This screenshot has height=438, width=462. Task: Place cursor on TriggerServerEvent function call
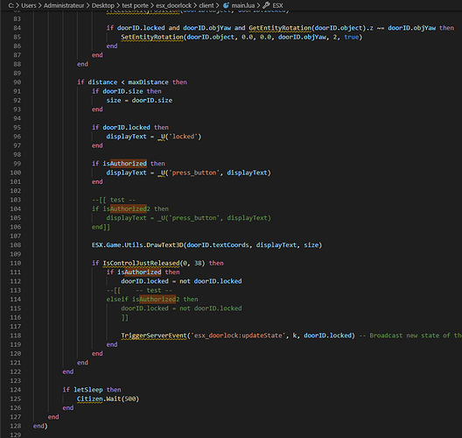(154, 336)
